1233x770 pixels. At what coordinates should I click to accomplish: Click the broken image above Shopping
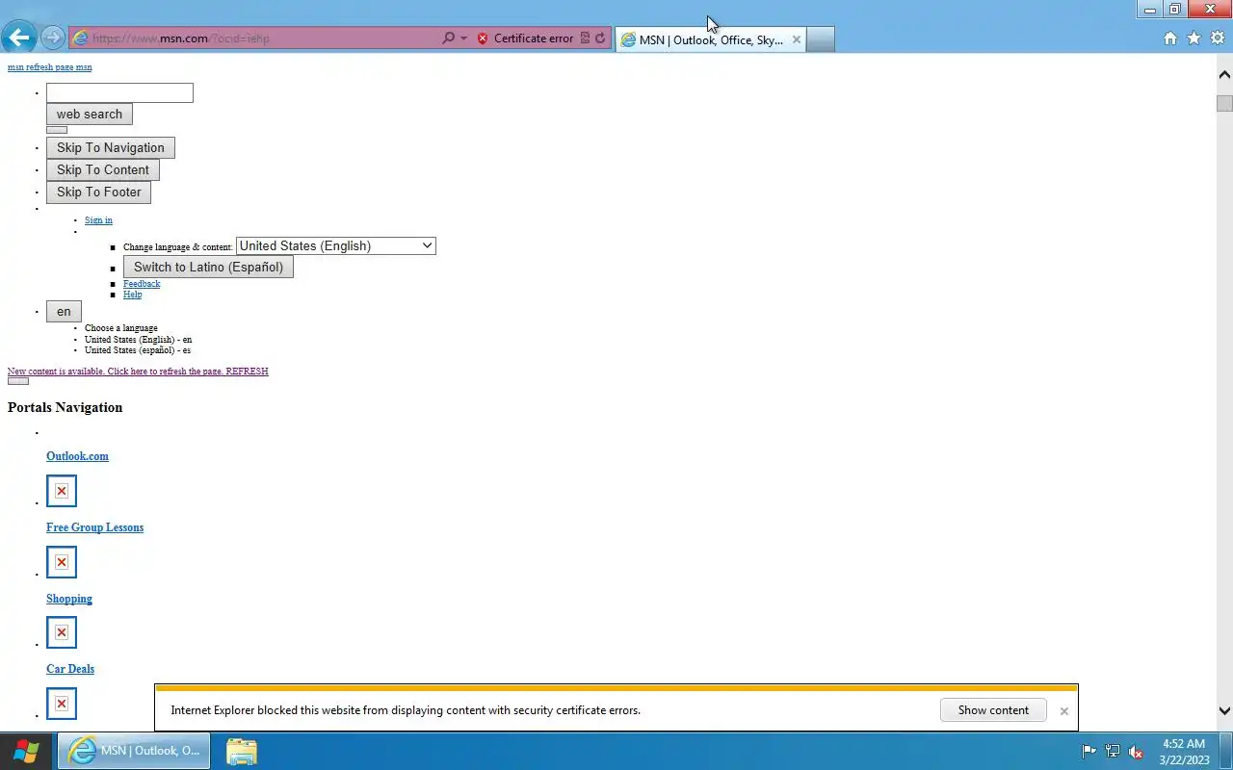coord(62,562)
